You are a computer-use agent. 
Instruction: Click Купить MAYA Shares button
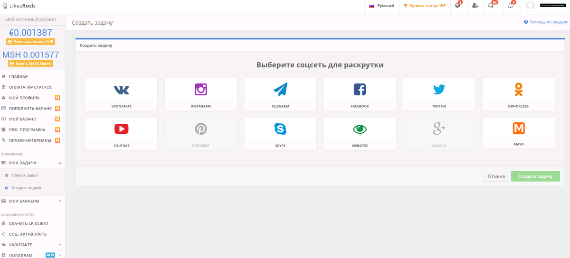click(x=30, y=64)
